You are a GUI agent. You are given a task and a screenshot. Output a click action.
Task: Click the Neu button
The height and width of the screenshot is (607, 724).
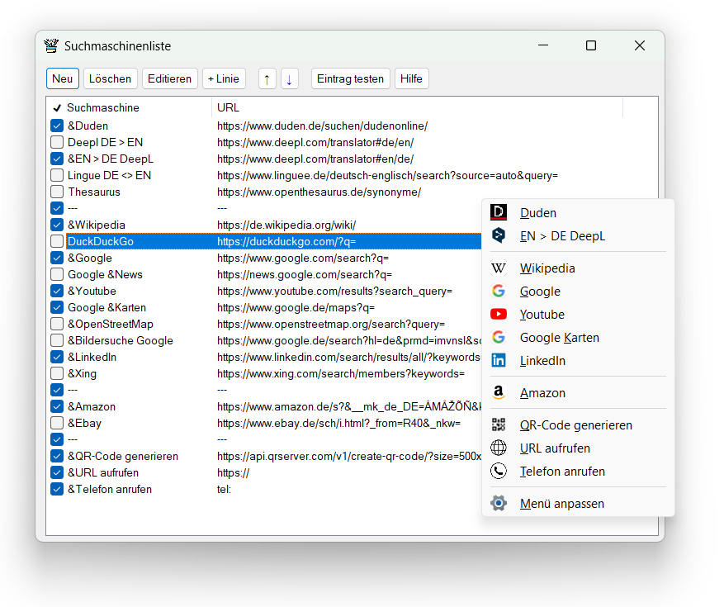(x=63, y=79)
